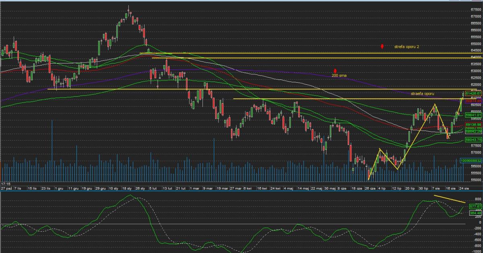
Task: Click the red 59136.98 value tag
Action: [473, 124]
